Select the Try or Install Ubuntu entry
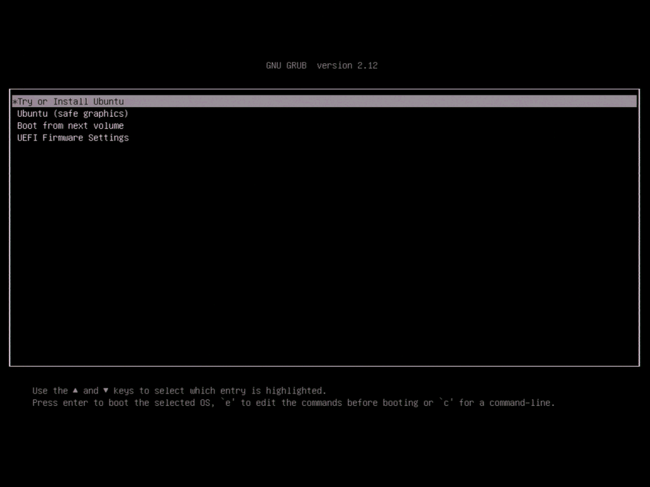Image resolution: width=650 pixels, height=487 pixels. click(x=324, y=101)
